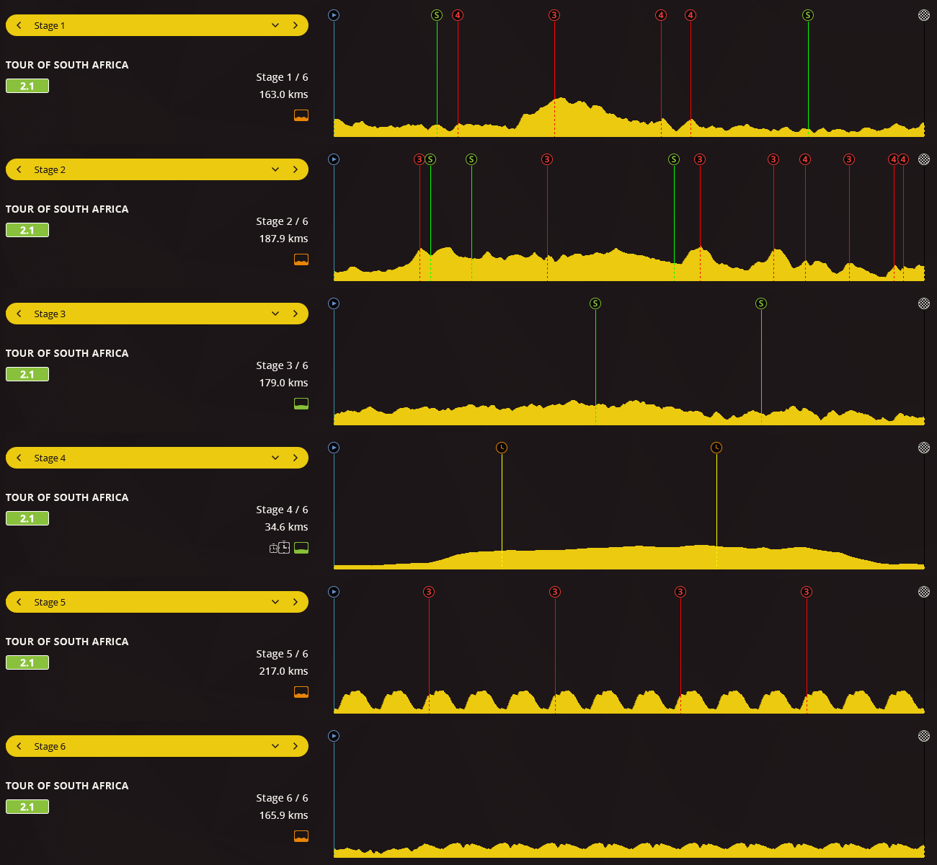
Task: Click the first sprint marker on Stage 3
Action: click(595, 303)
